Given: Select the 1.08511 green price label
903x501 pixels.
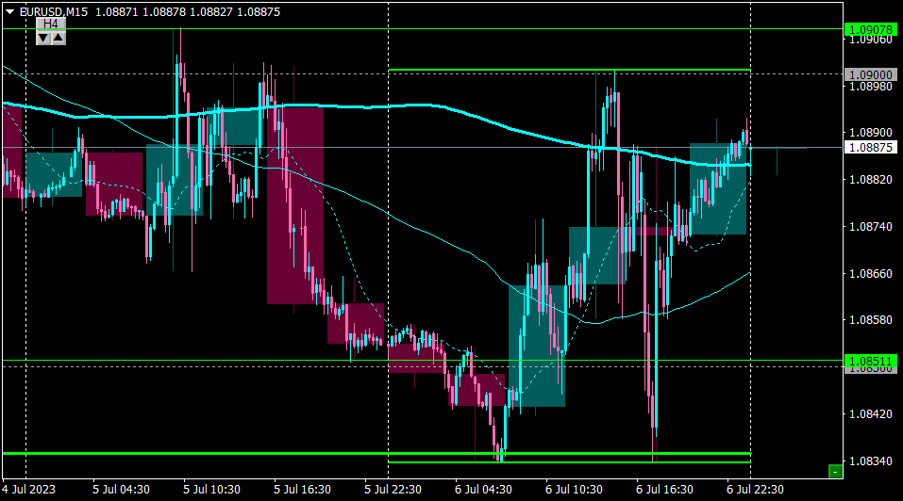Looking at the screenshot, I should tap(871, 362).
